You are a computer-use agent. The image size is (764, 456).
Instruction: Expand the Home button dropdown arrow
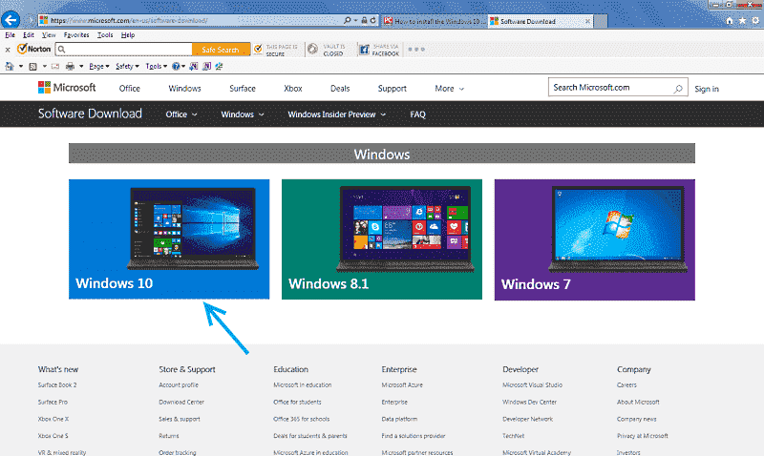tap(20, 66)
